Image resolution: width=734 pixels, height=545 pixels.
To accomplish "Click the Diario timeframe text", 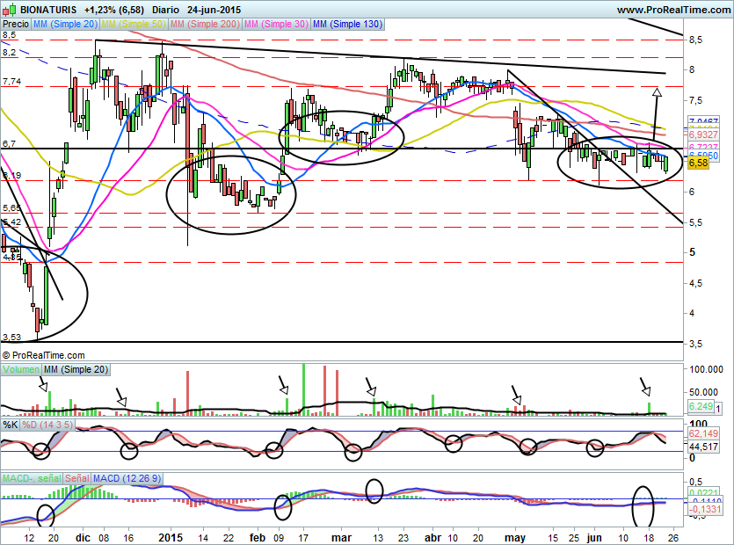I will pyautogui.click(x=167, y=10).
